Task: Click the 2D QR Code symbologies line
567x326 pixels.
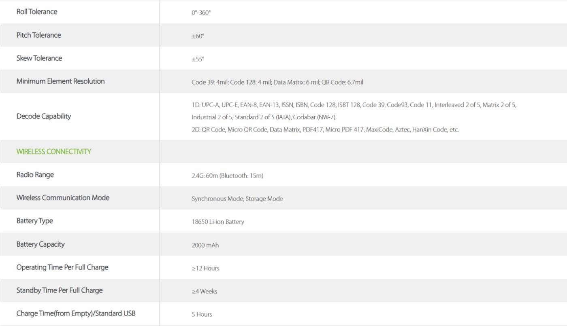Action: [325, 130]
